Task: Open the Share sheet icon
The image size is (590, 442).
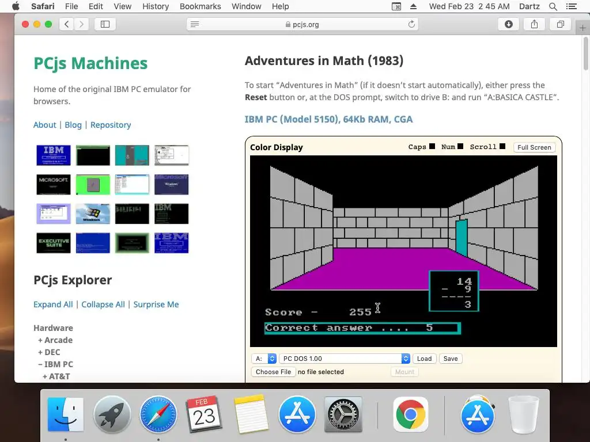Action: [534, 24]
